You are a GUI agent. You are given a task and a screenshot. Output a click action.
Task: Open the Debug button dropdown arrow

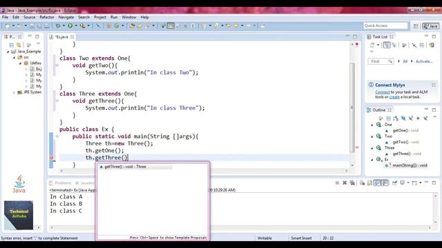pos(64,25)
